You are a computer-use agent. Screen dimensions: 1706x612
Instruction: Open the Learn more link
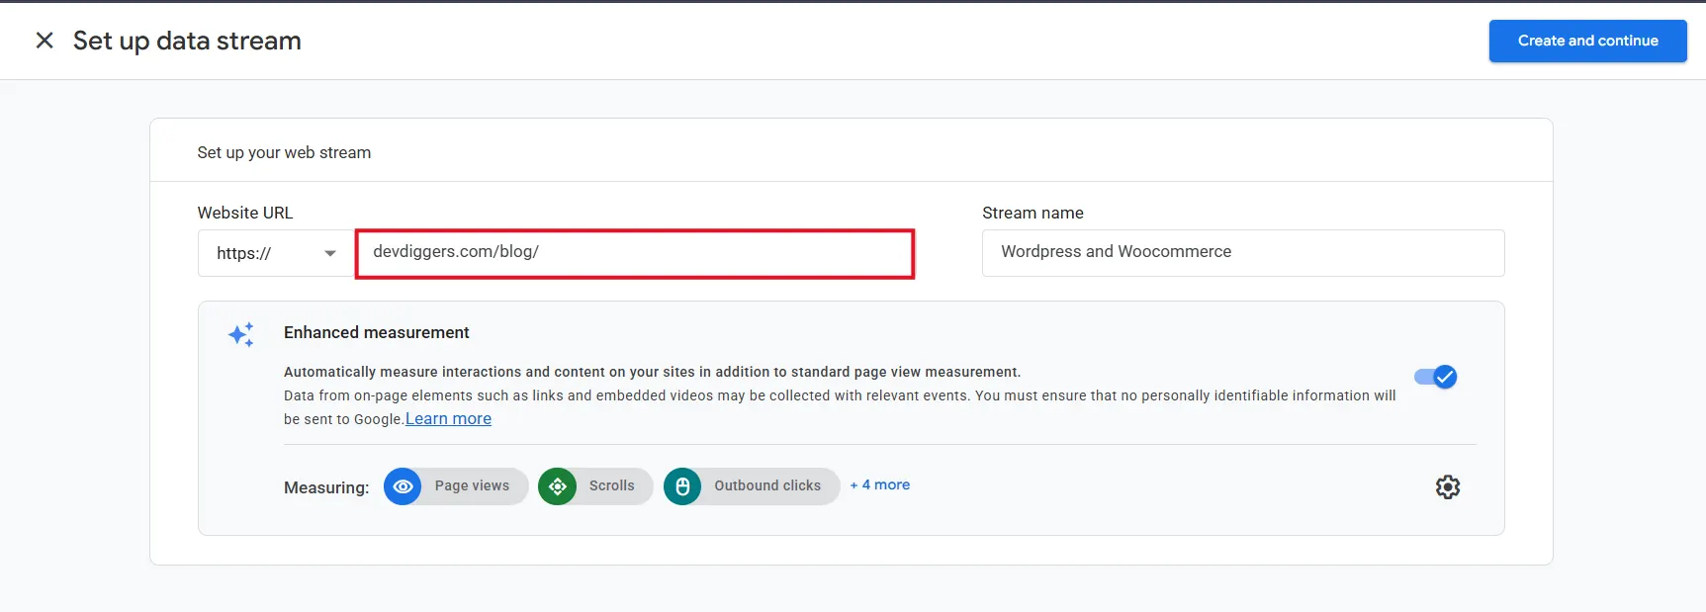(448, 419)
